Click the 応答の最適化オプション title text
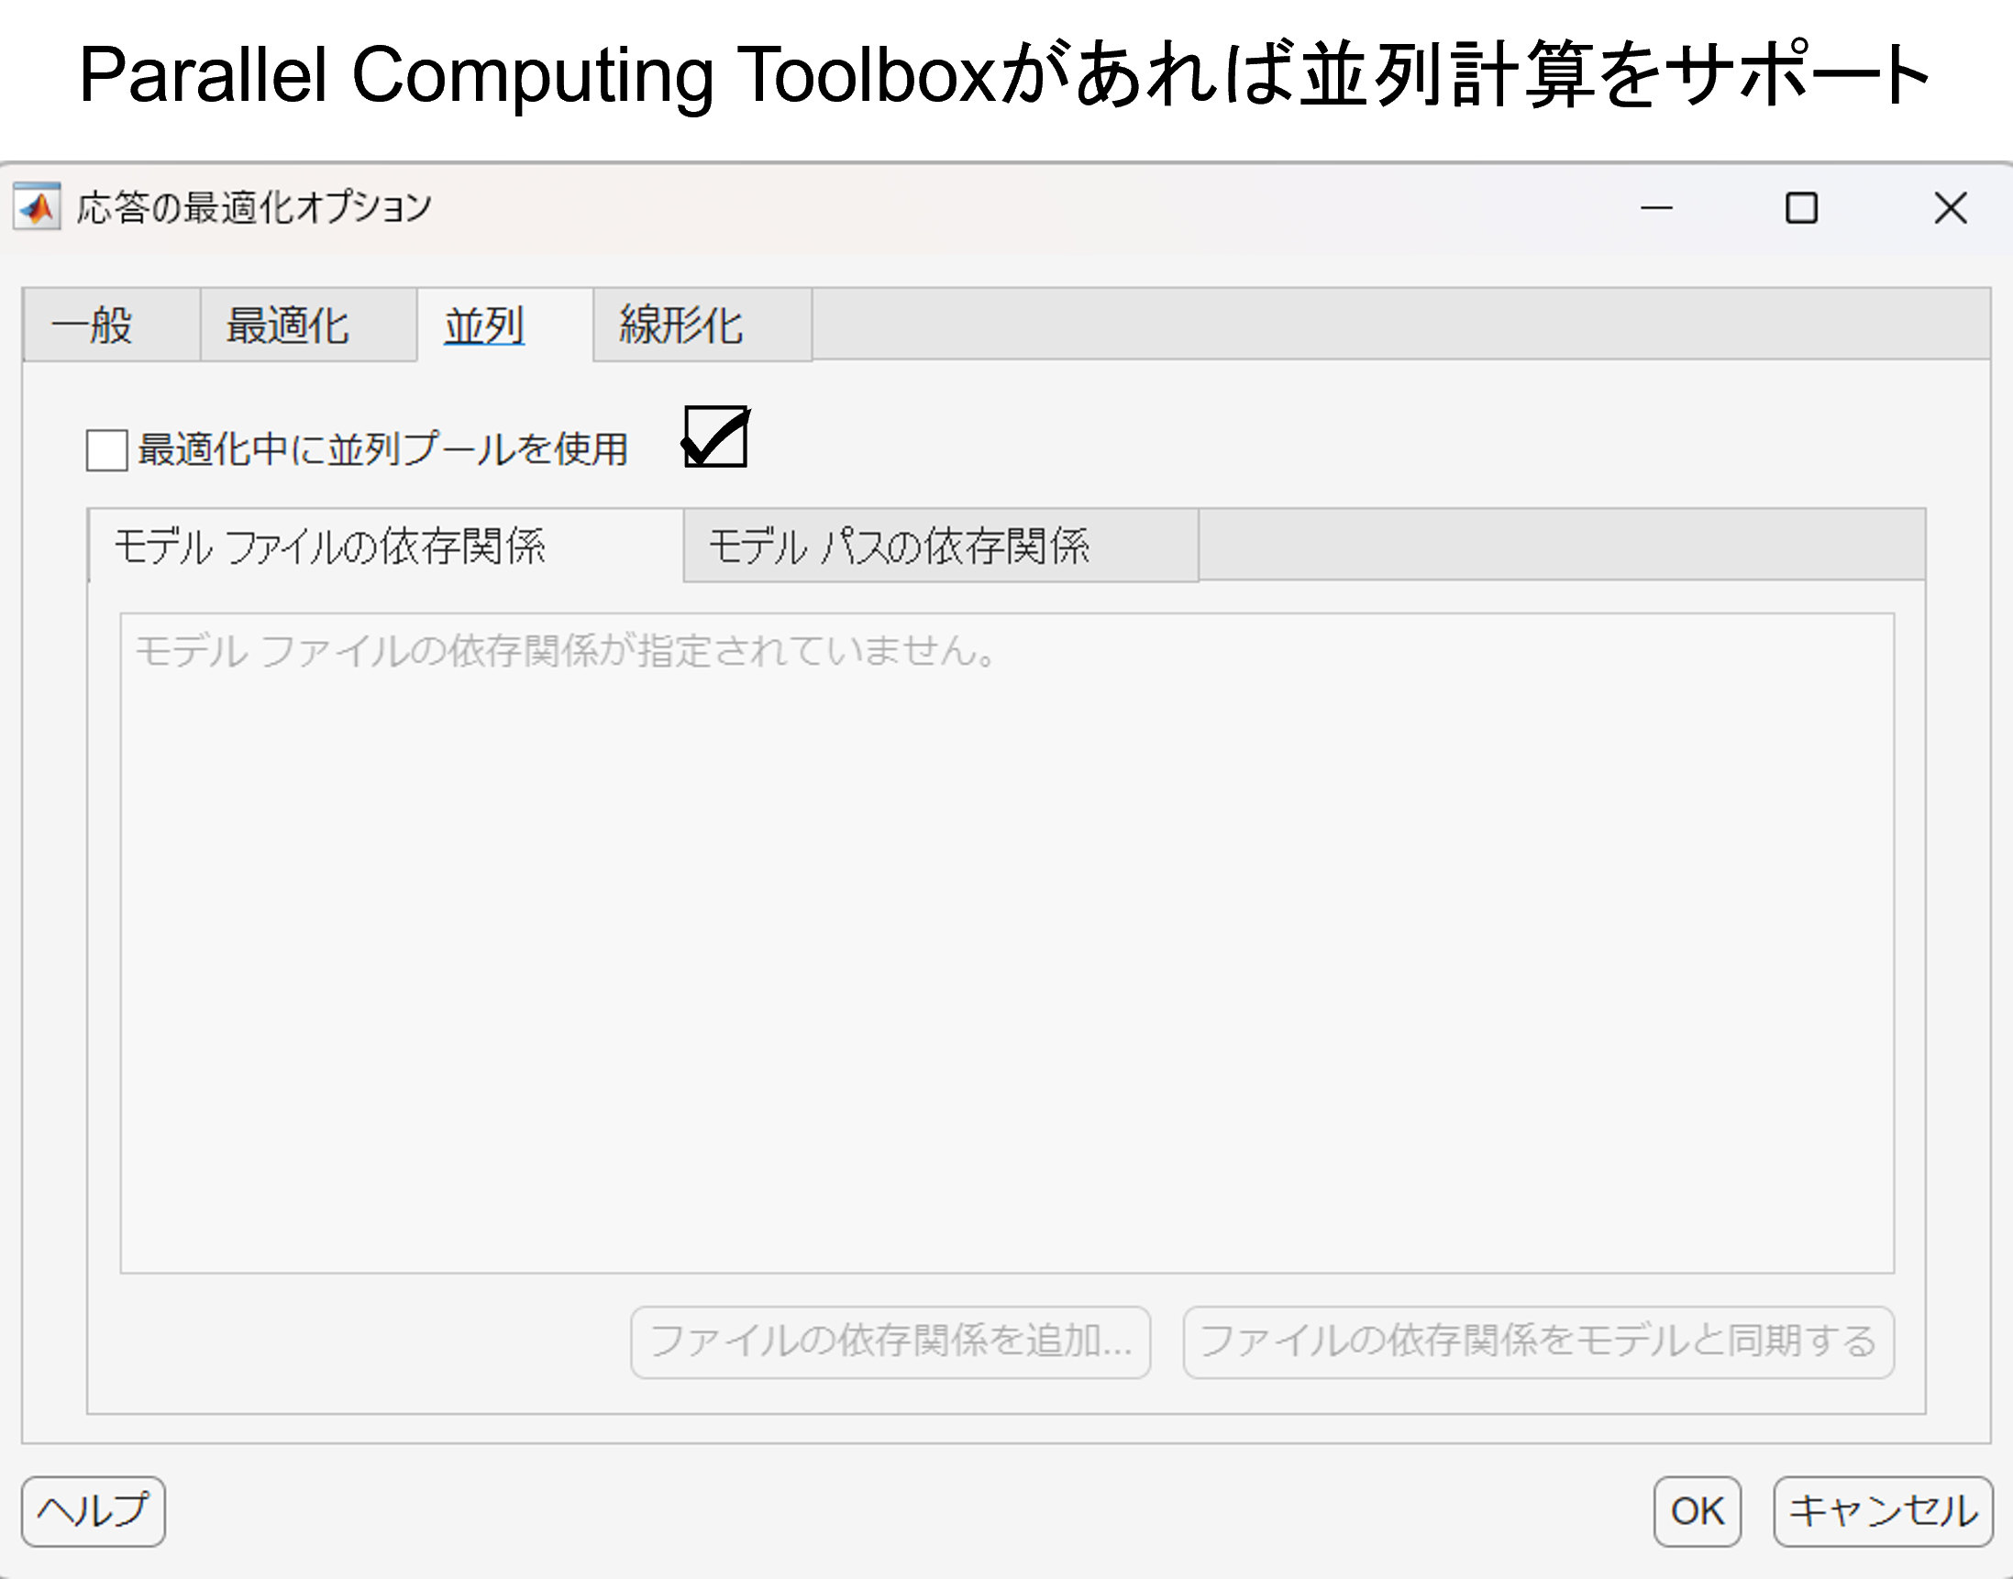Screen dimensions: 2013x1579 point(254,207)
